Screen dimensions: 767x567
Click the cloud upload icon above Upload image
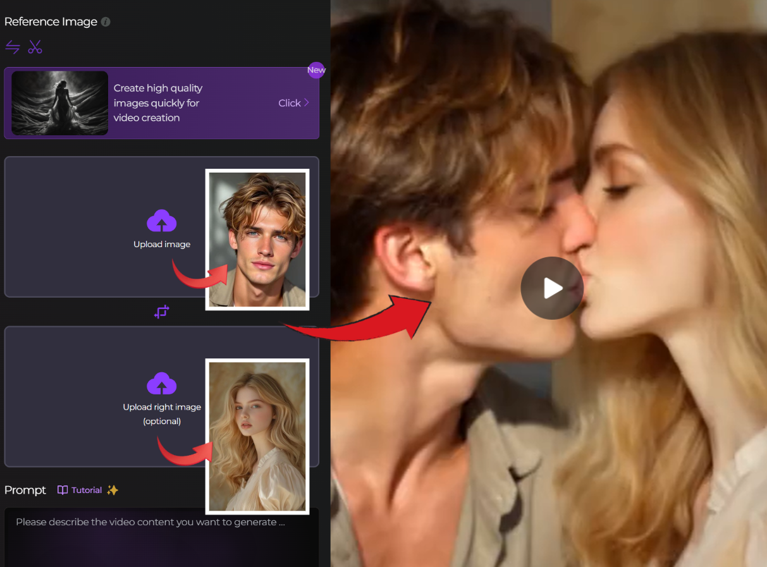[162, 221]
